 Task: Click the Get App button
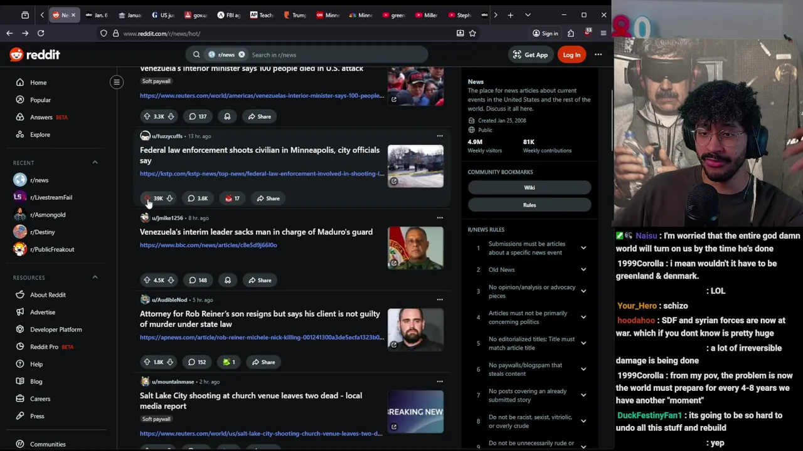point(530,54)
